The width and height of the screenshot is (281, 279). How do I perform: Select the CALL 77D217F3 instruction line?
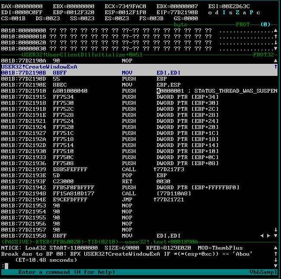tap(139, 169)
